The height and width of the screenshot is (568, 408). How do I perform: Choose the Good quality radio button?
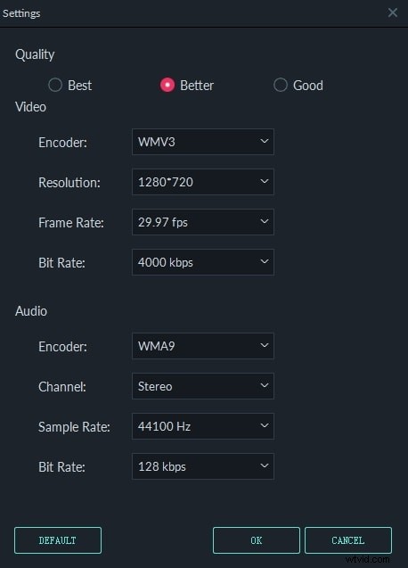coord(281,85)
